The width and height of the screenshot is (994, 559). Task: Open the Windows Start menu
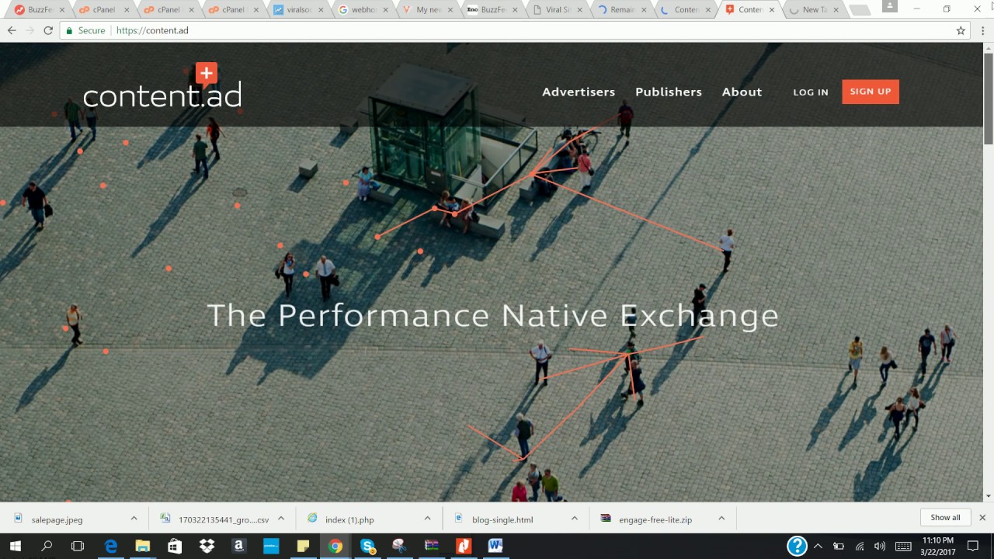[x=15, y=546]
